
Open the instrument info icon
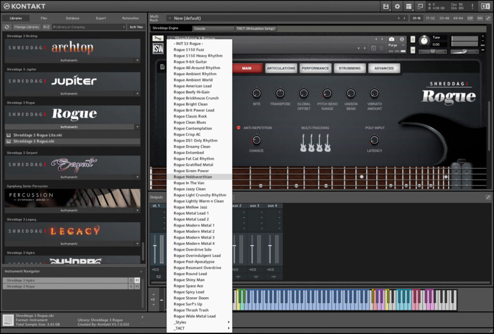[x=402, y=39]
